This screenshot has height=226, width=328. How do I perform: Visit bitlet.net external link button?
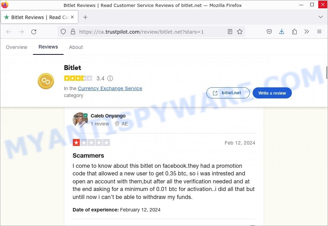click(x=228, y=93)
